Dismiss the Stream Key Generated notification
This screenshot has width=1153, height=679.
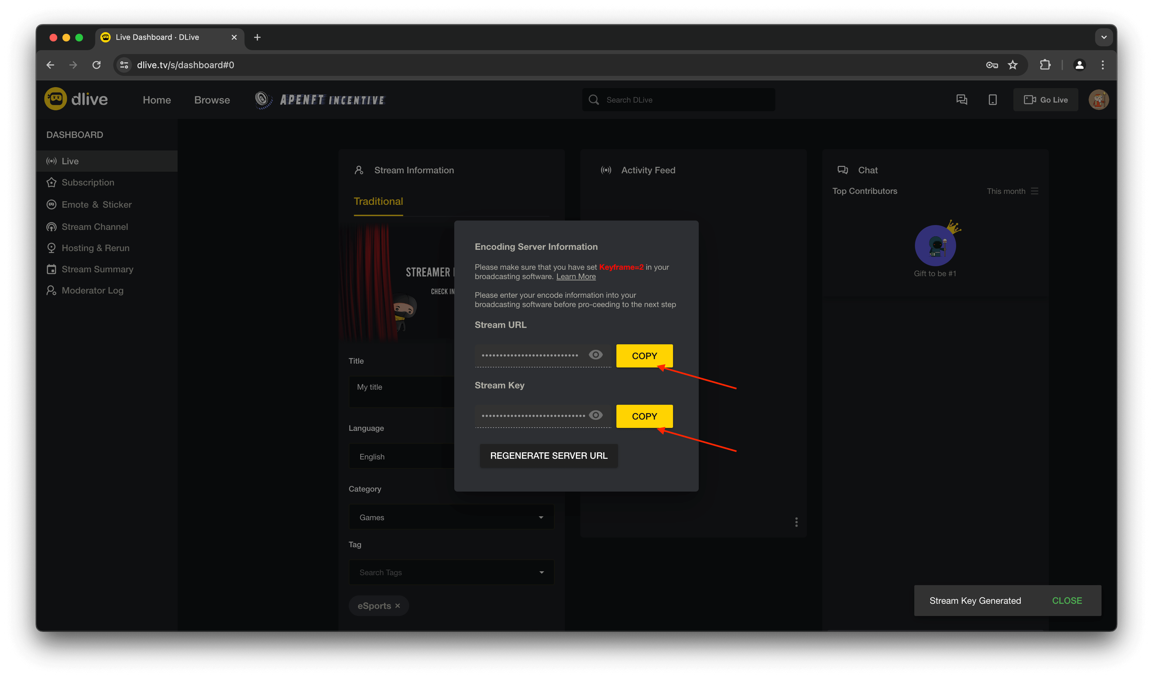coord(1067,600)
